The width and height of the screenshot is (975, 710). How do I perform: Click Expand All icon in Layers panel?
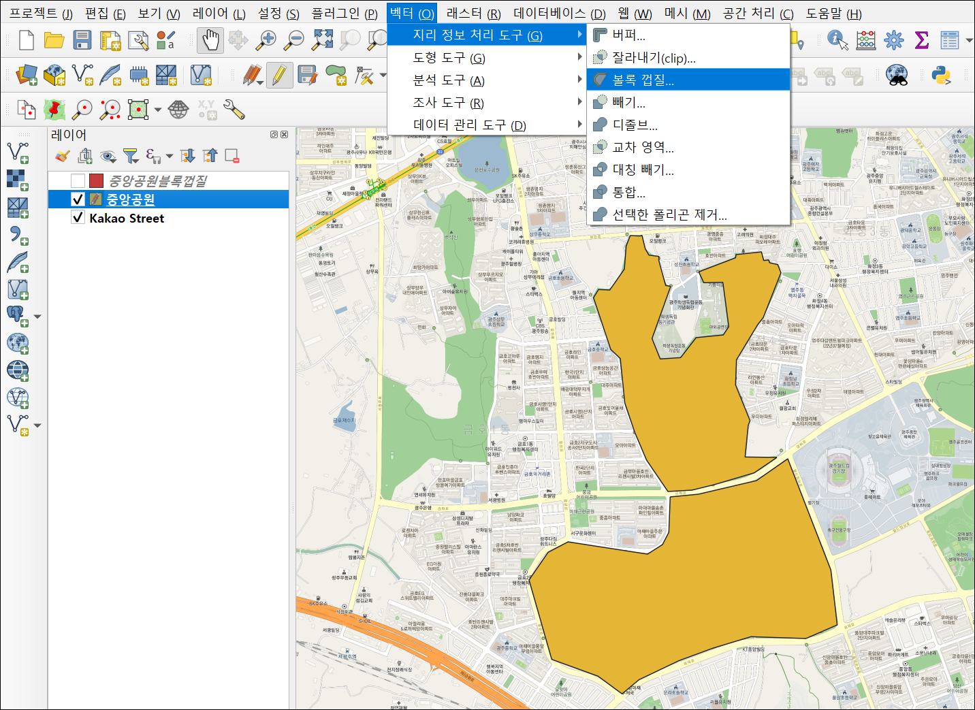[189, 156]
